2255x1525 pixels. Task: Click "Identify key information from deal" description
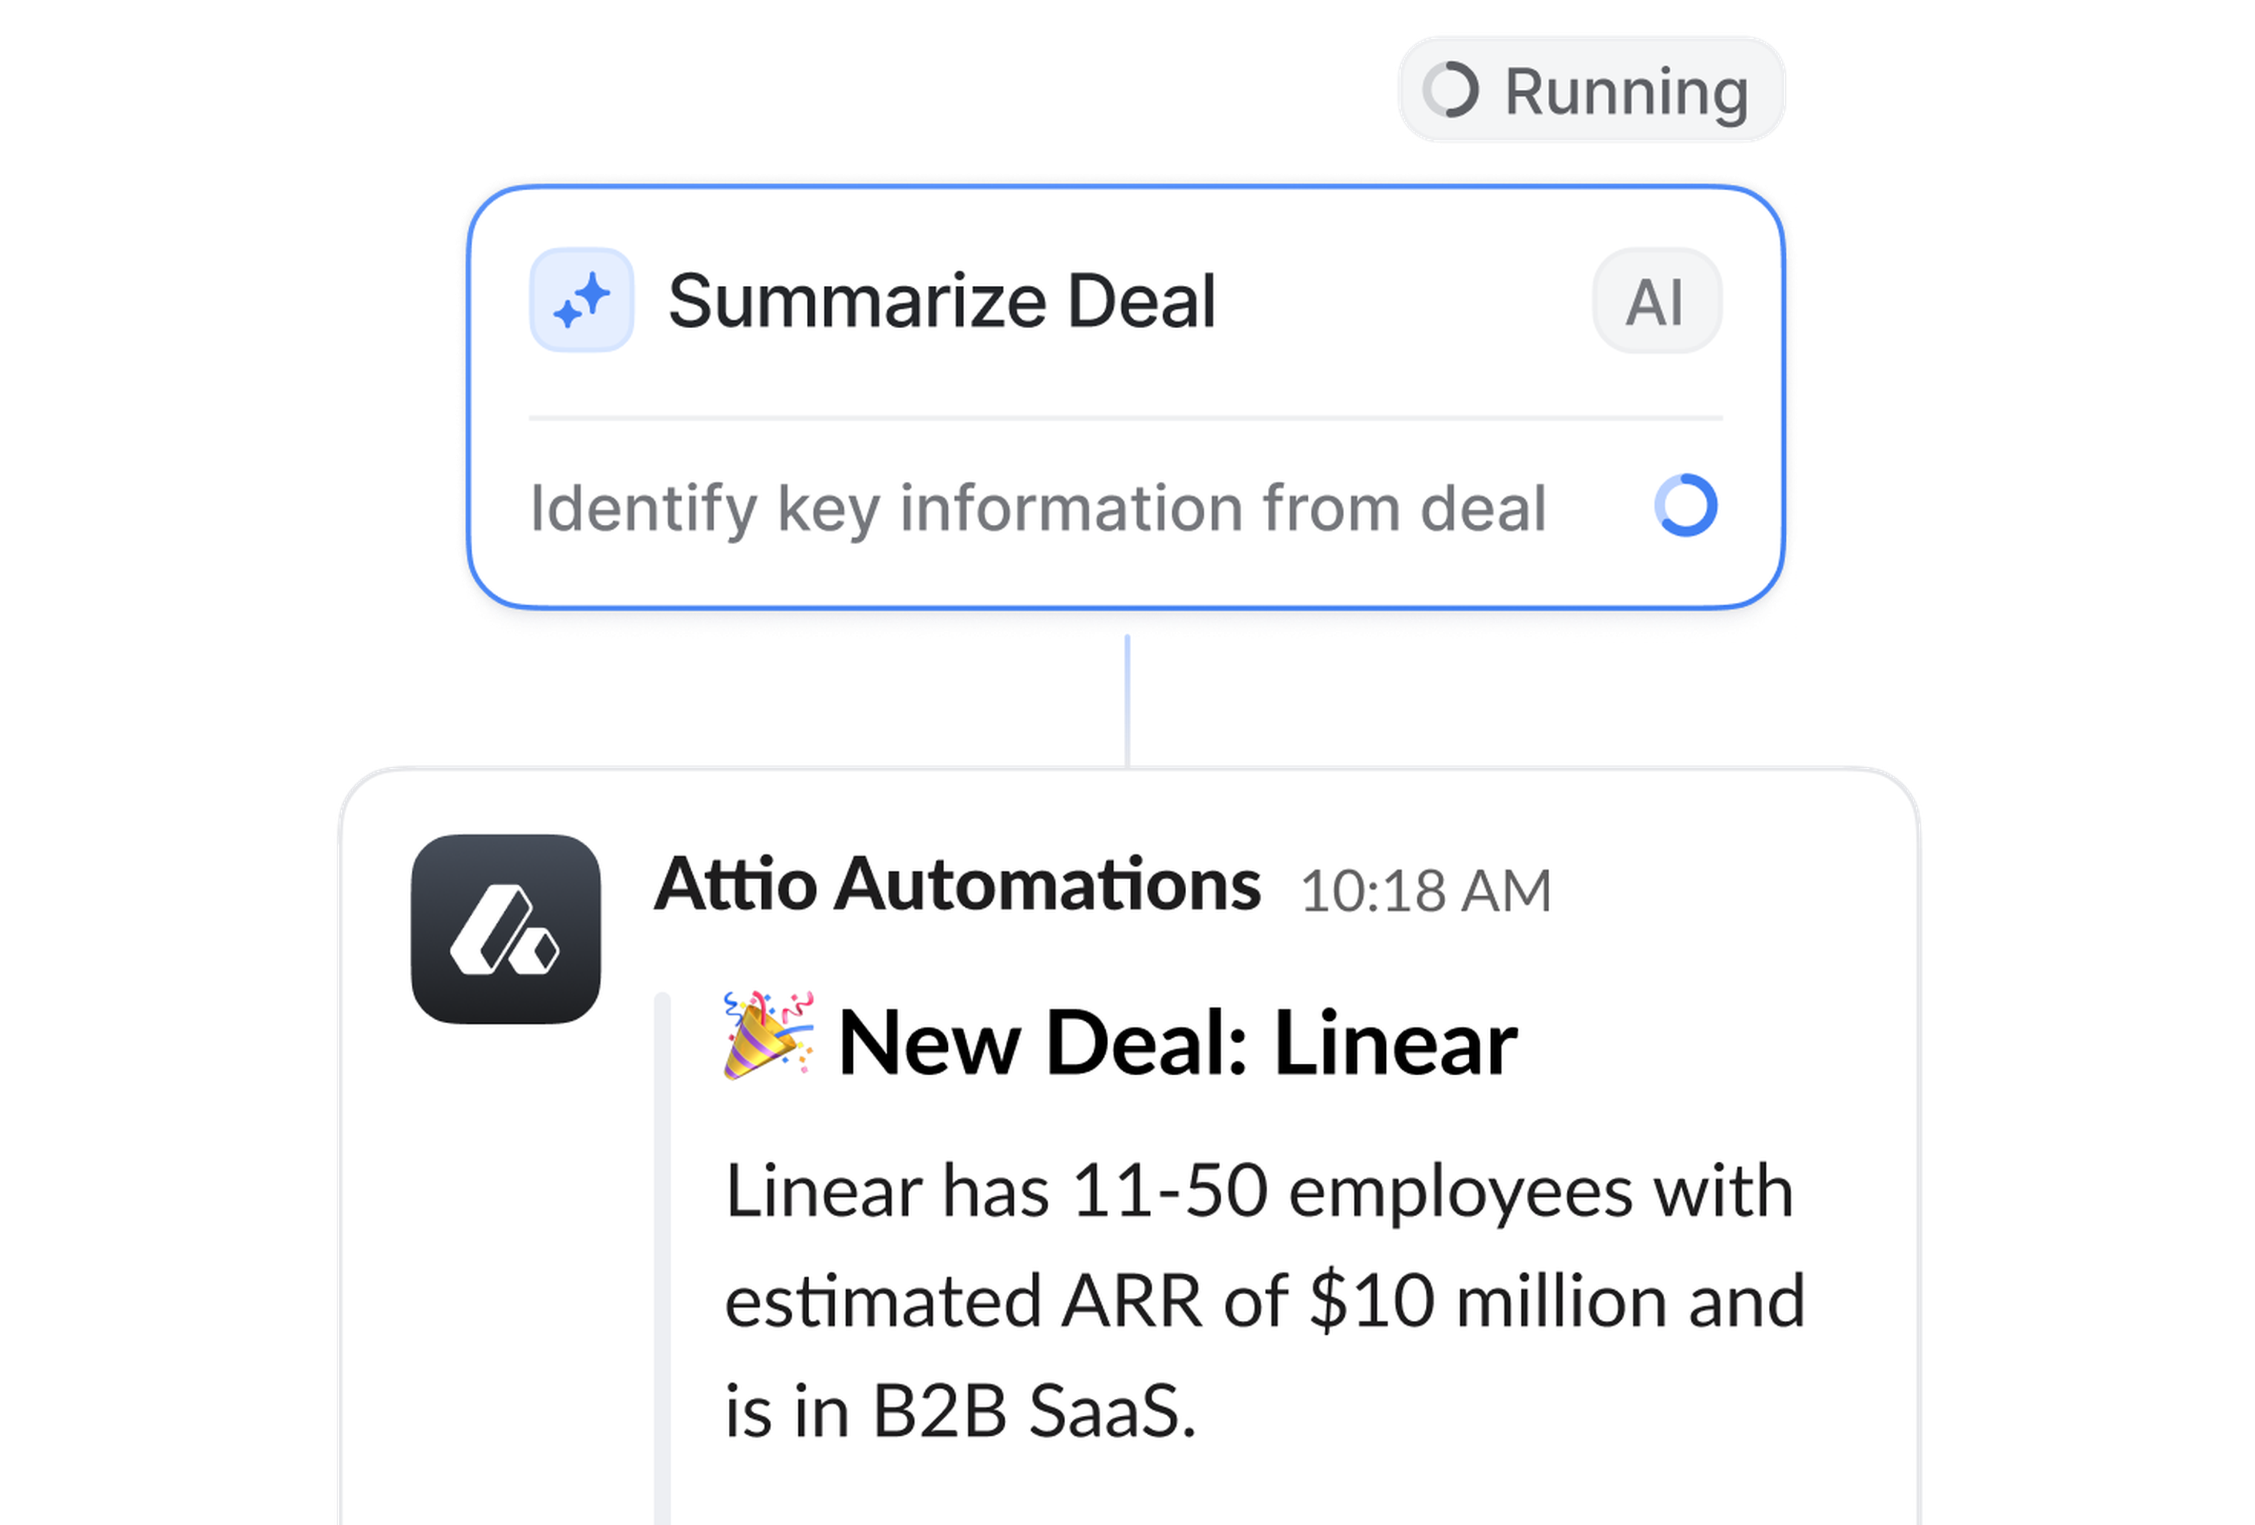(x=1037, y=507)
